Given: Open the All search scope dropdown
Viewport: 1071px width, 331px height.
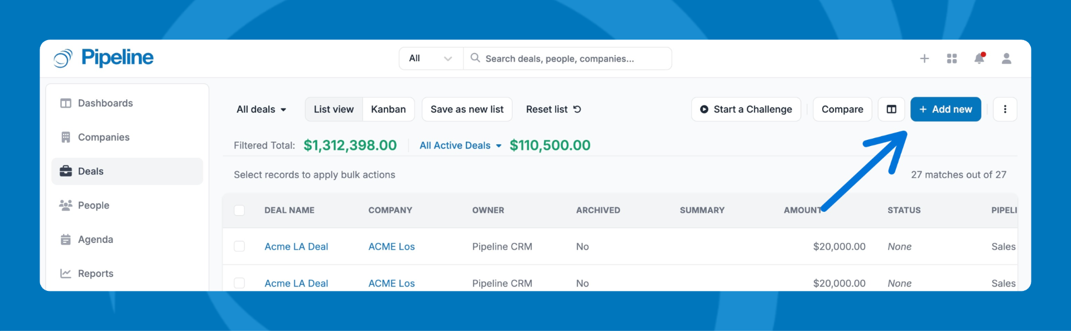Looking at the screenshot, I should (x=431, y=59).
